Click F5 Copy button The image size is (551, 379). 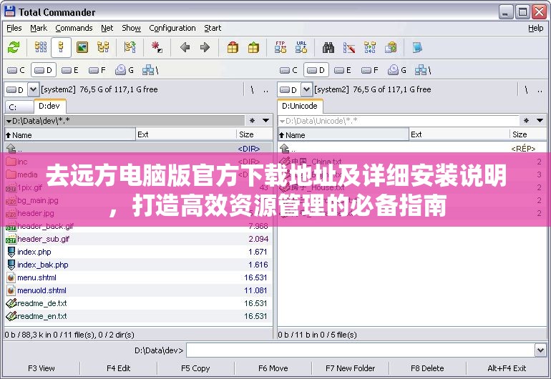pos(195,368)
